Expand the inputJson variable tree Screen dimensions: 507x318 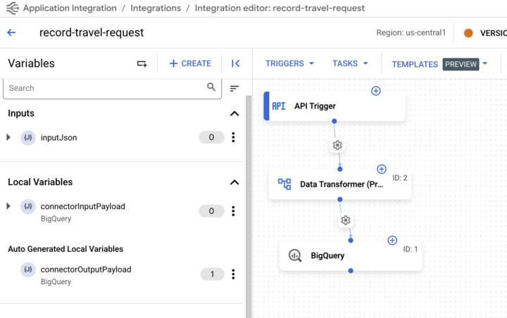[8, 137]
